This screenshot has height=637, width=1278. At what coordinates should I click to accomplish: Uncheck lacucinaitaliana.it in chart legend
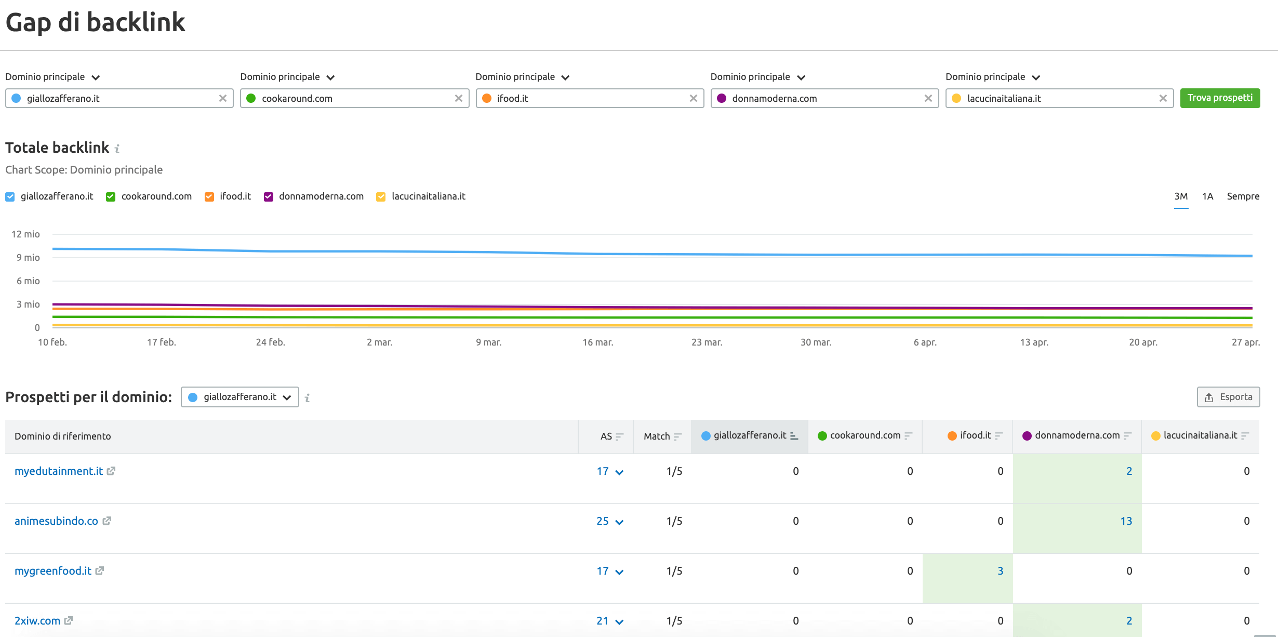[x=381, y=197]
